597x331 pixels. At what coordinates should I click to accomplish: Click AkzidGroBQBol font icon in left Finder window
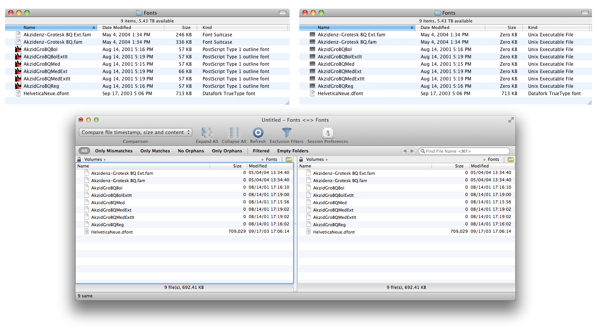tap(18, 49)
